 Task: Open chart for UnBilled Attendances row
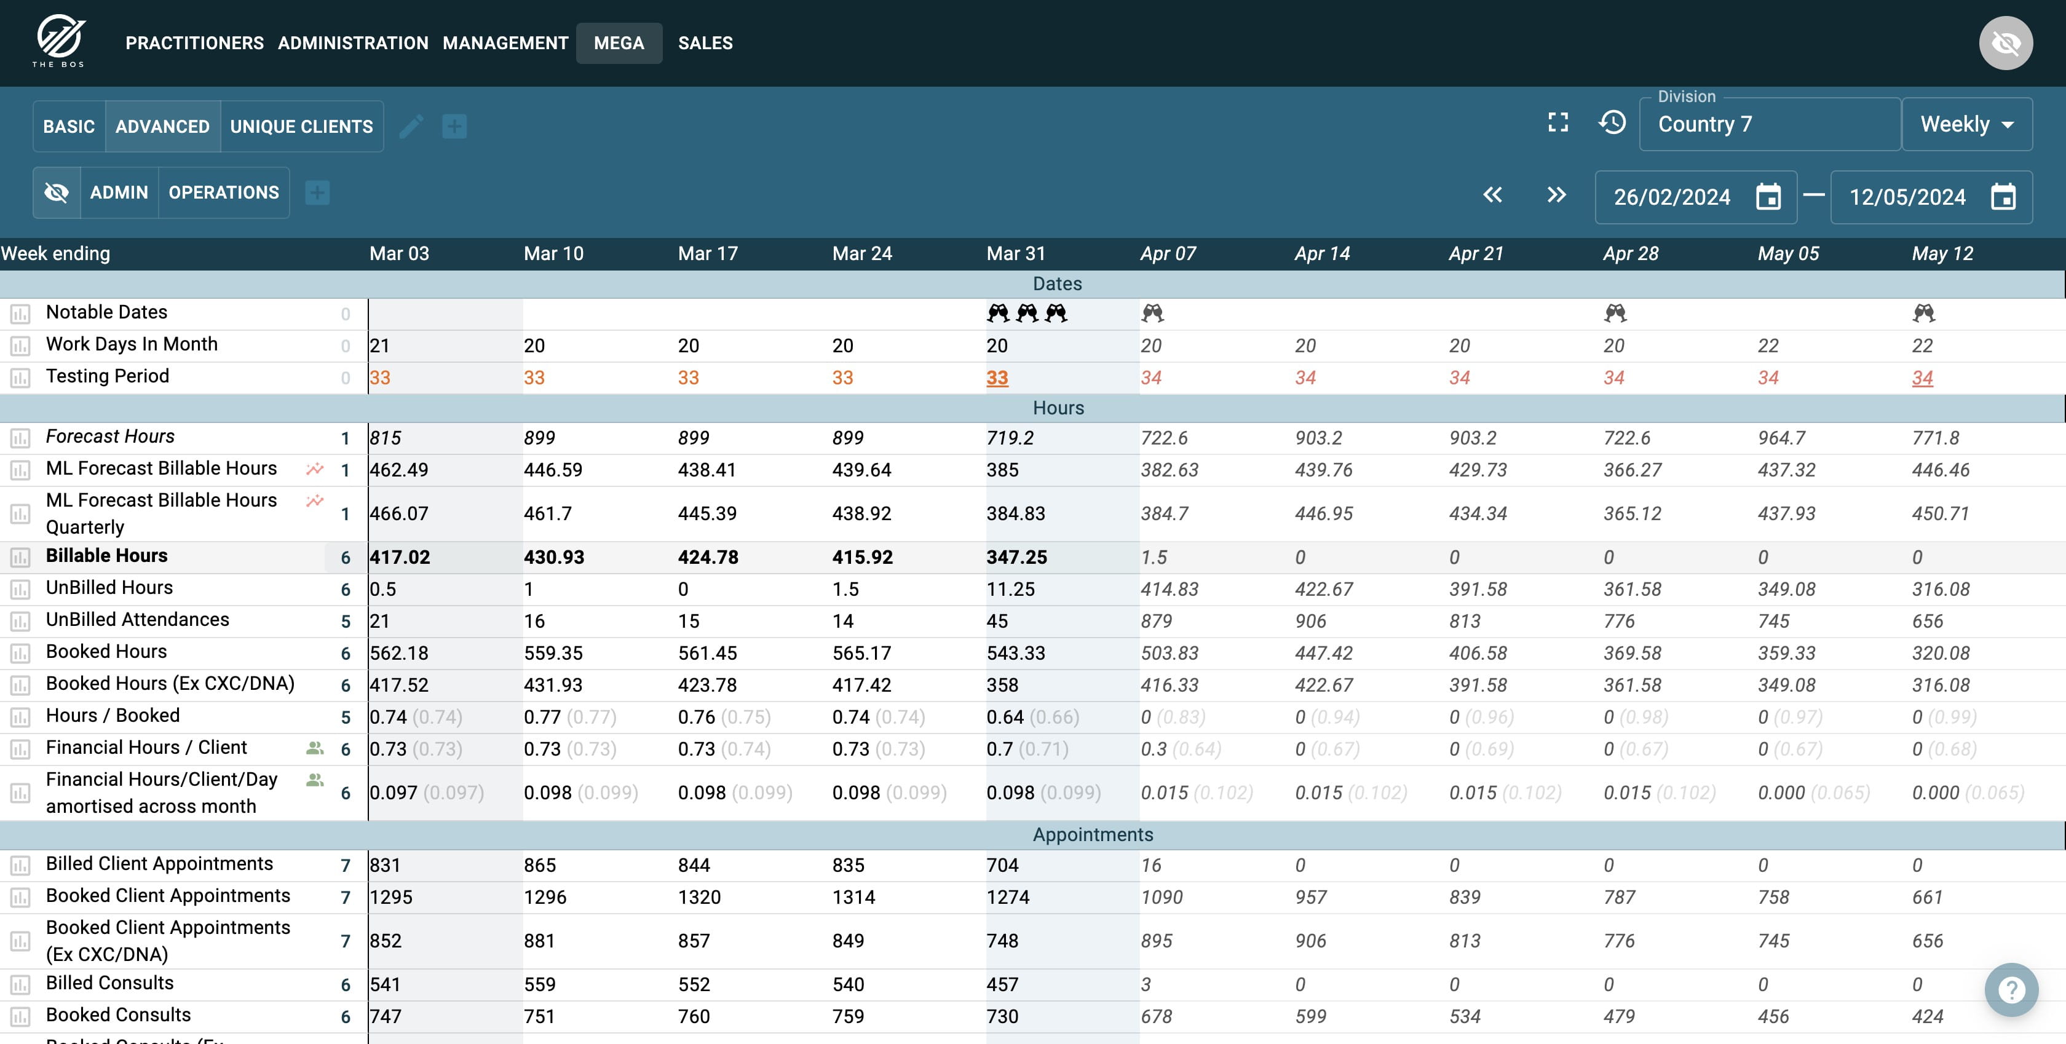[x=20, y=622]
